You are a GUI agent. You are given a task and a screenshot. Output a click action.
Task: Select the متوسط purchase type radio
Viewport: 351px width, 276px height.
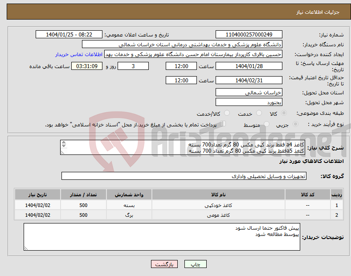pos(266,124)
